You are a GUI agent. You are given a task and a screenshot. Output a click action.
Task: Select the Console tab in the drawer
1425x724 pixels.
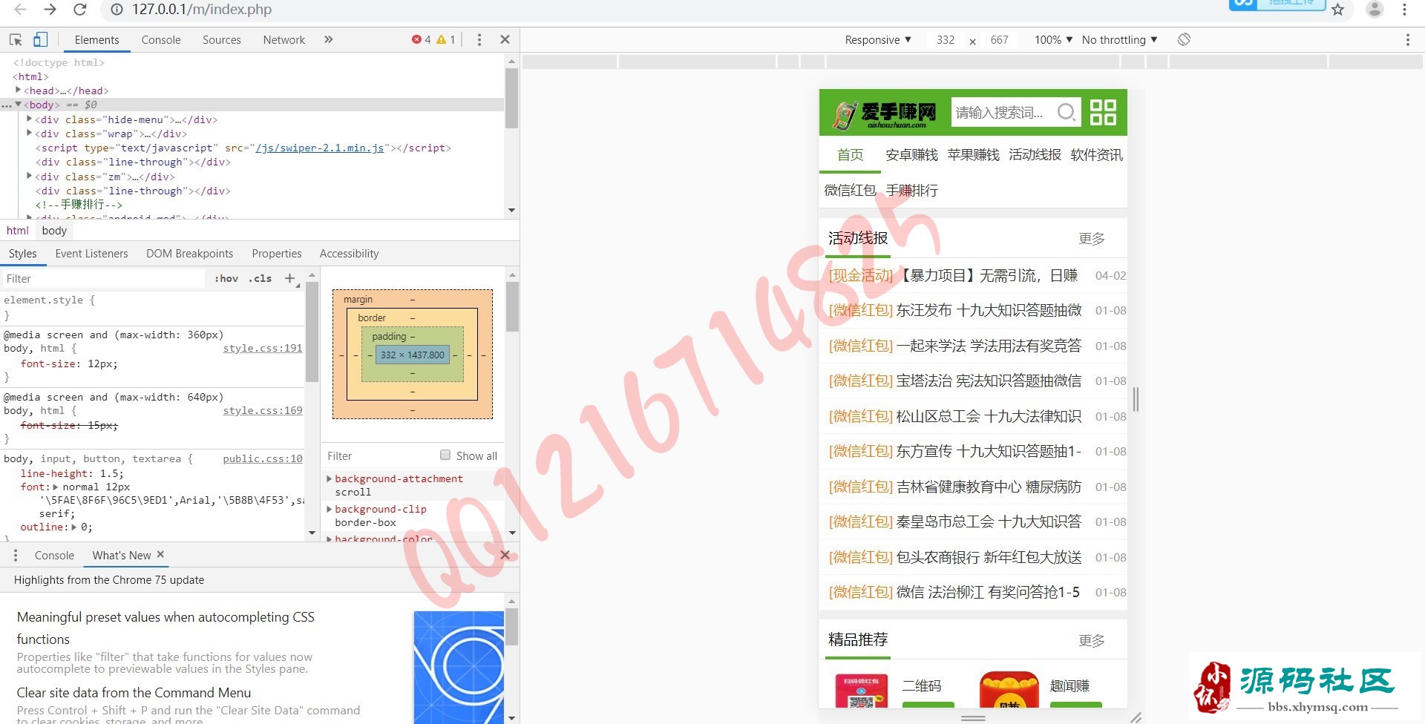(x=54, y=556)
